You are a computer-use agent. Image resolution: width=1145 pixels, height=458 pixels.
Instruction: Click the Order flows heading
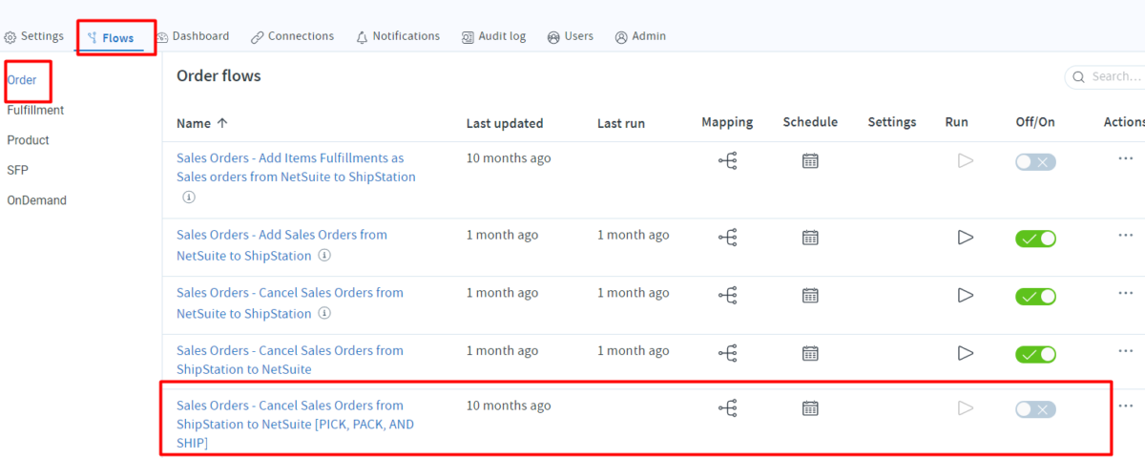[219, 75]
